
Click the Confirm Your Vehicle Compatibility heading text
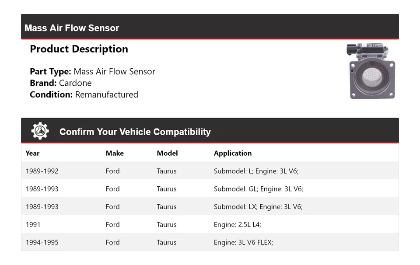(135, 132)
